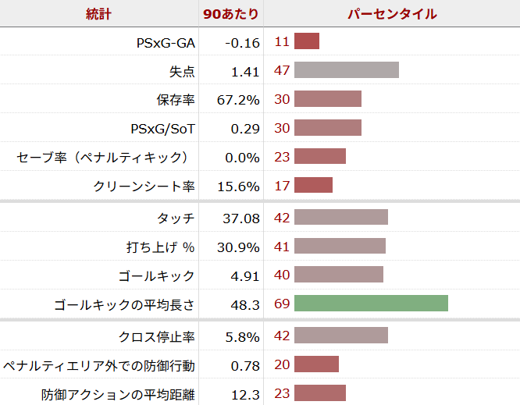Select the ペナルティエリア外での防御行動 label
This screenshot has height=405, width=520.
[x=99, y=366]
